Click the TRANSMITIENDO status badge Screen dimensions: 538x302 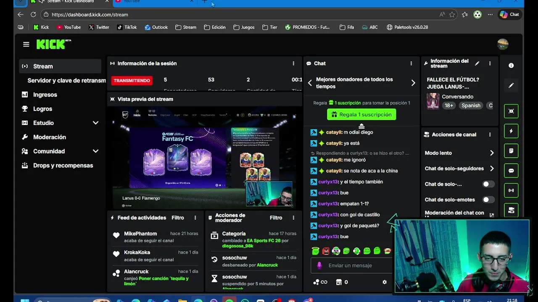132,81
